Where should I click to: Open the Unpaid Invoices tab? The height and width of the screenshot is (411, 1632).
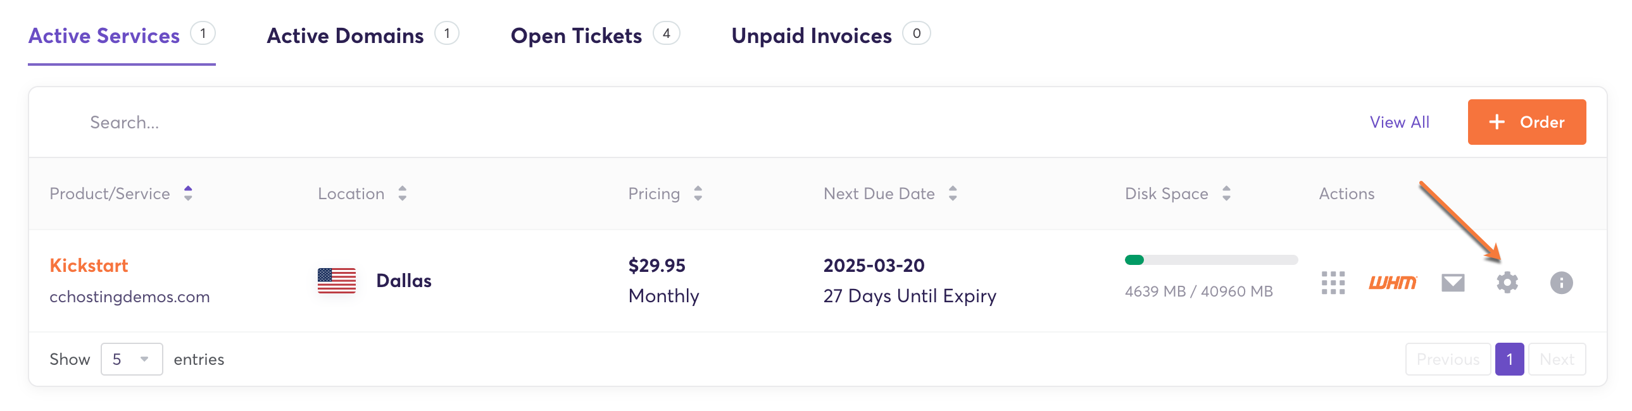811,35
